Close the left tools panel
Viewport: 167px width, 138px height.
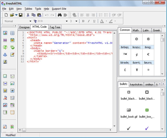[x=15, y=26]
